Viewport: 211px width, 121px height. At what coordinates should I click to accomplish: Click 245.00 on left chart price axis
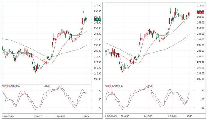point(98,34)
